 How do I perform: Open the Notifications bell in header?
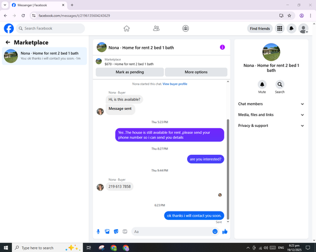click(x=291, y=28)
